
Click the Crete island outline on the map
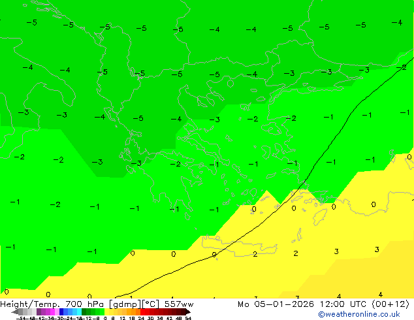tap(239, 247)
